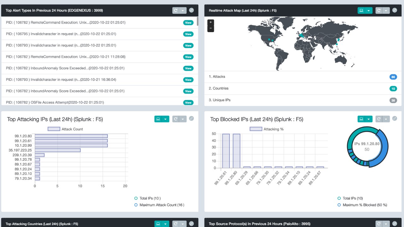
Task: Click the Unique IPs count badge 38
Action: point(393,100)
